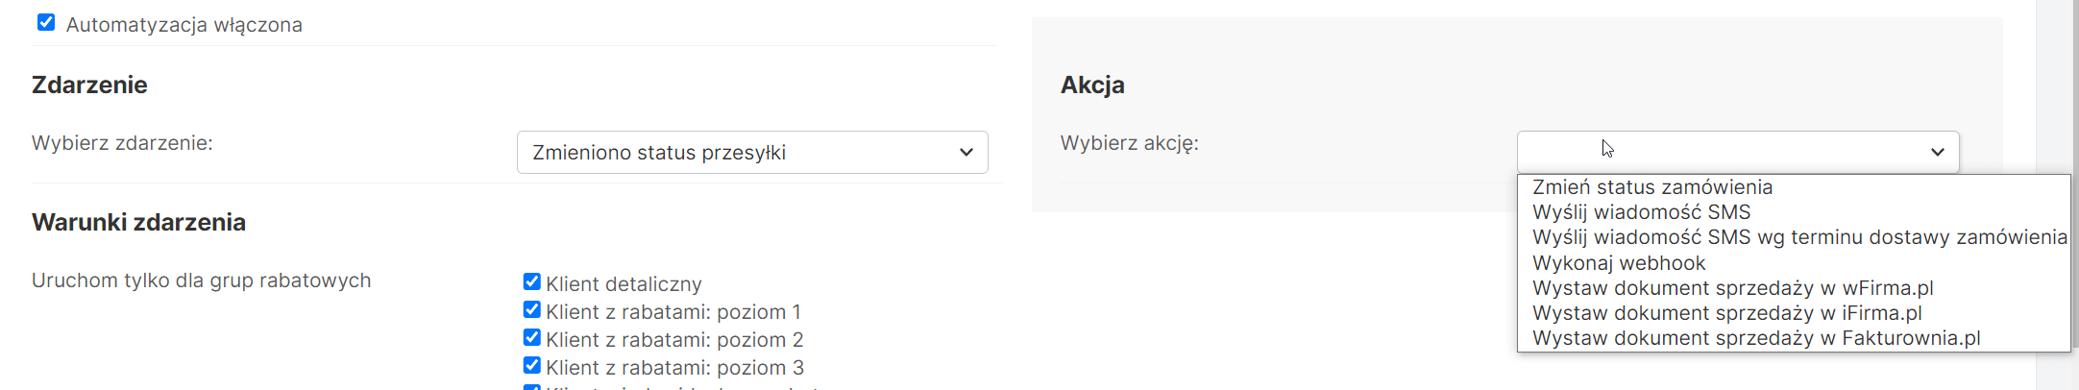Pick the Wykonaj webhook action
The height and width of the screenshot is (390, 2079).
tap(1619, 263)
